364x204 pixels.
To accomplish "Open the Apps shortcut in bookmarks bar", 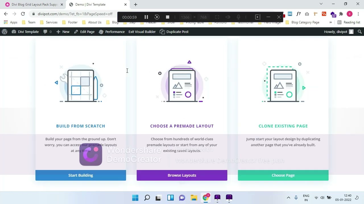I will [x=11, y=22].
